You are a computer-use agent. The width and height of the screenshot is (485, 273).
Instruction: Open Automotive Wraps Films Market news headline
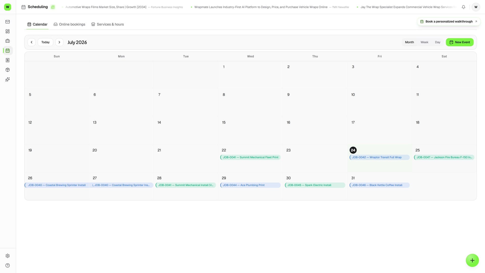[124, 7]
